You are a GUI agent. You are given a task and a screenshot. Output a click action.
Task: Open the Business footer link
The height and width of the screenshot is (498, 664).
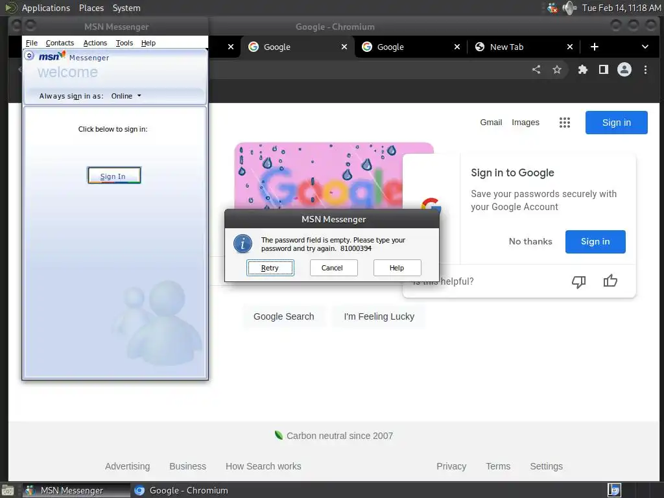(187, 466)
